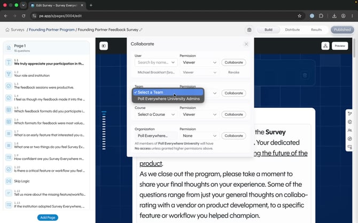Open new browser tab with plus button
The image size is (358, 223).
(x=91, y=5)
